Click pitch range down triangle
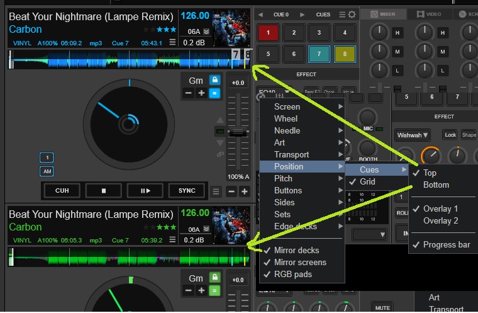The height and width of the screenshot is (313, 478). [220, 142]
